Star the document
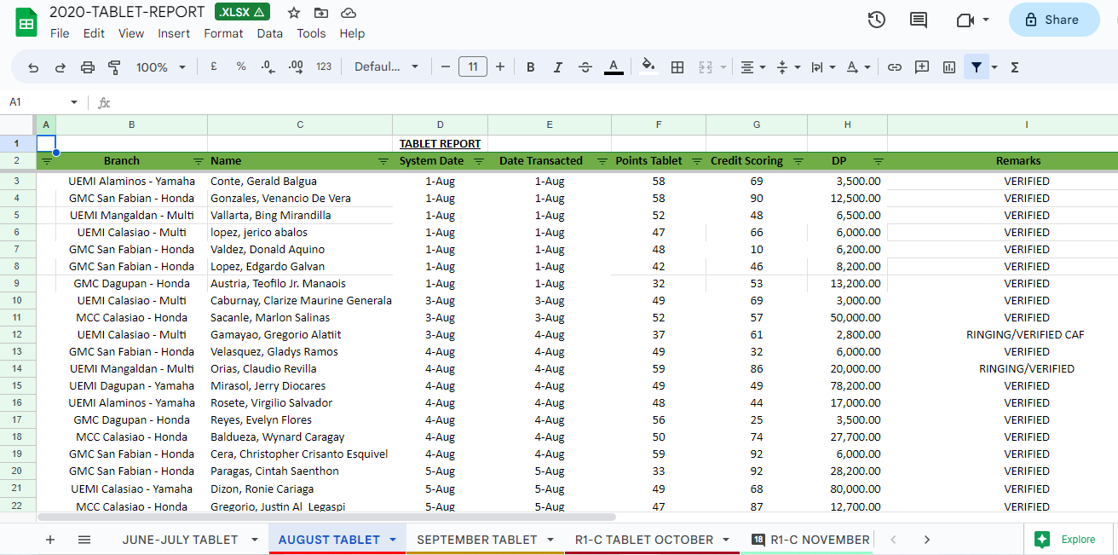 [294, 13]
